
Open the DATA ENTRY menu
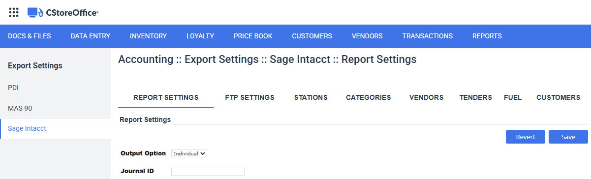click(x=91, y=36)
